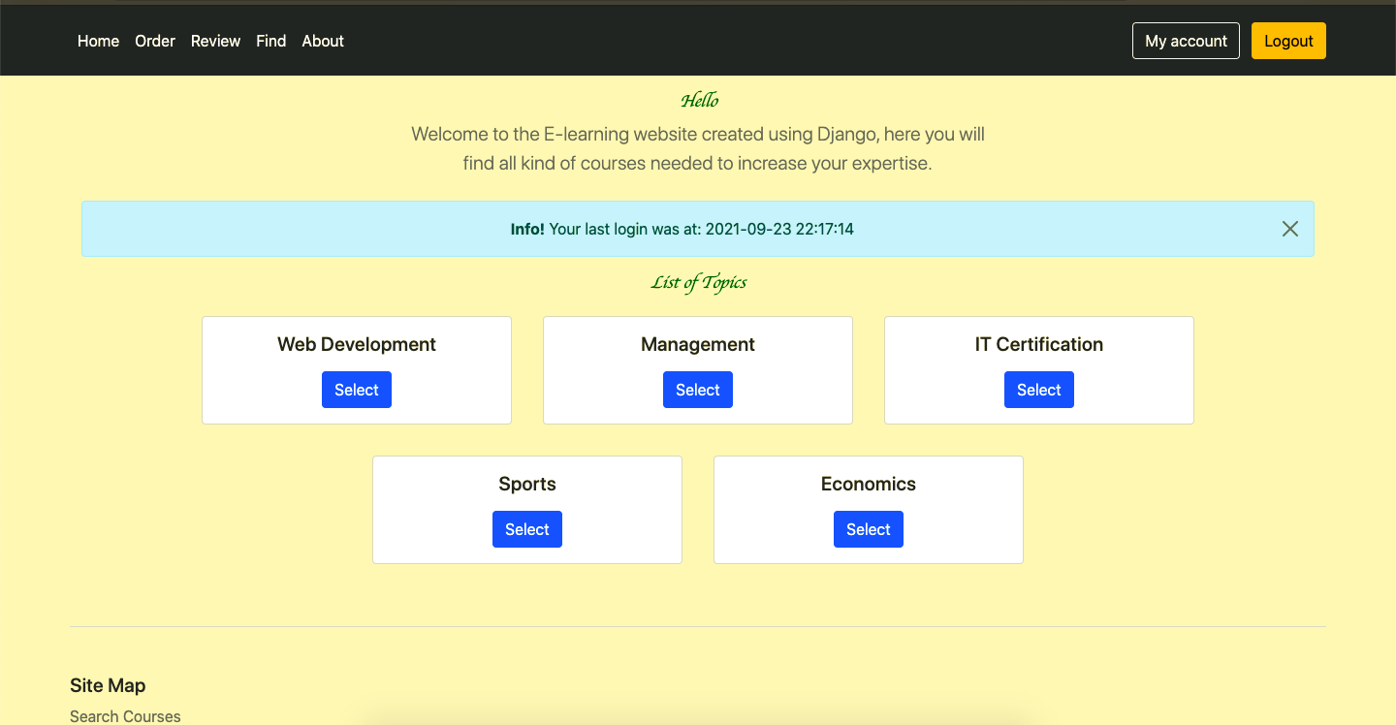Select the Economics topic
Image resolution: width=1396 pixels, height=725 pixels.
tap(868, 528)
